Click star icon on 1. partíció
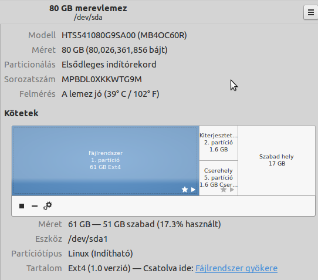318x280 pixels. tap(185, 190)
